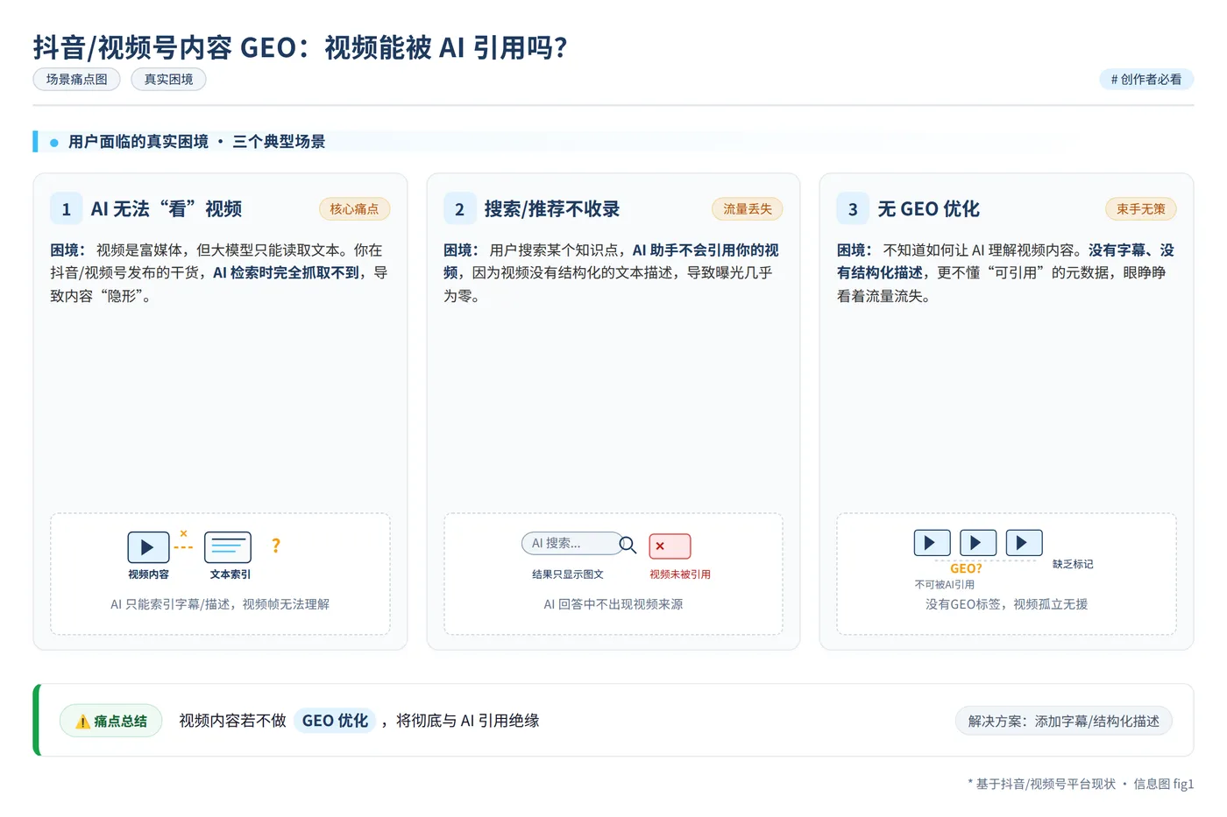The height and width of the screenshot is (817, 1227).
Task: Click the video play icon above 视频内容
Action: pos(148,547)
